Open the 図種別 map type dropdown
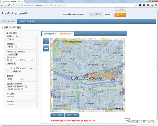 (x=15, y=79)
